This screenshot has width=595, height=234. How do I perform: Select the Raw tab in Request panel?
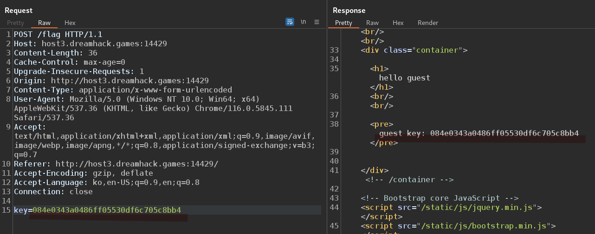click(45, 23)
